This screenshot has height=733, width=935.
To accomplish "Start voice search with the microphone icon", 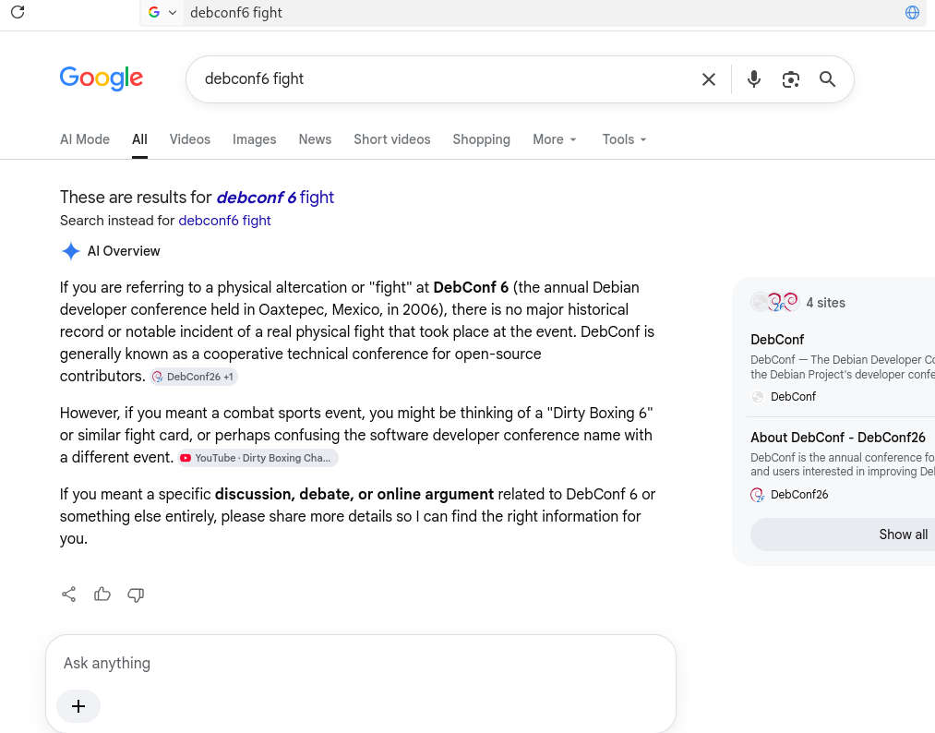I will (x=754, y=79).
